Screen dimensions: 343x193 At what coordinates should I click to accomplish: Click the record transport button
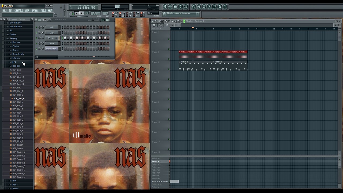pyautogui.click(x=87, y=13)
